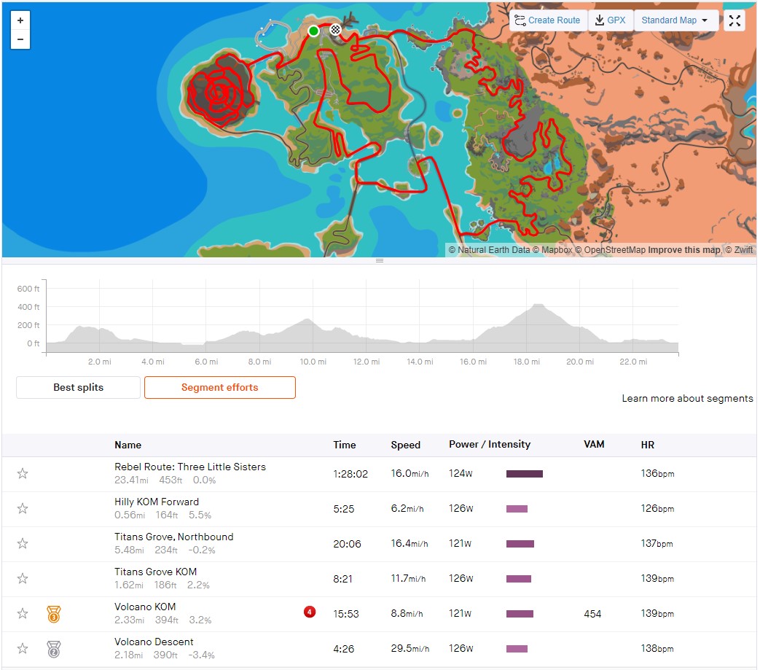Open the Titans Grove, Northbound segment
The height and width of the screenshot is (670, 760).
(173, 537)
